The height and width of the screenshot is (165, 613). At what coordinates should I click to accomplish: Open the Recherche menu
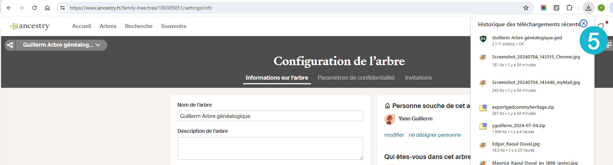pyautogui.click(x=139, y=26)
